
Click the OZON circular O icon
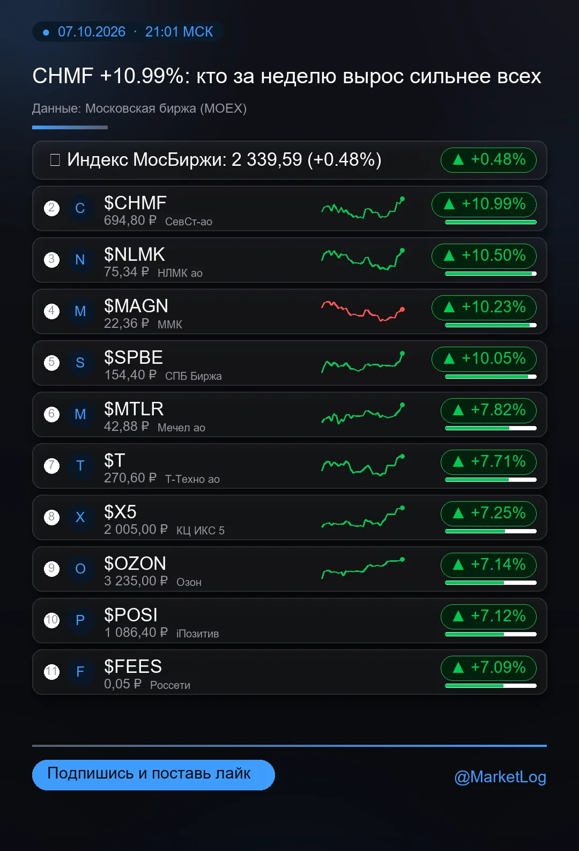80,569
